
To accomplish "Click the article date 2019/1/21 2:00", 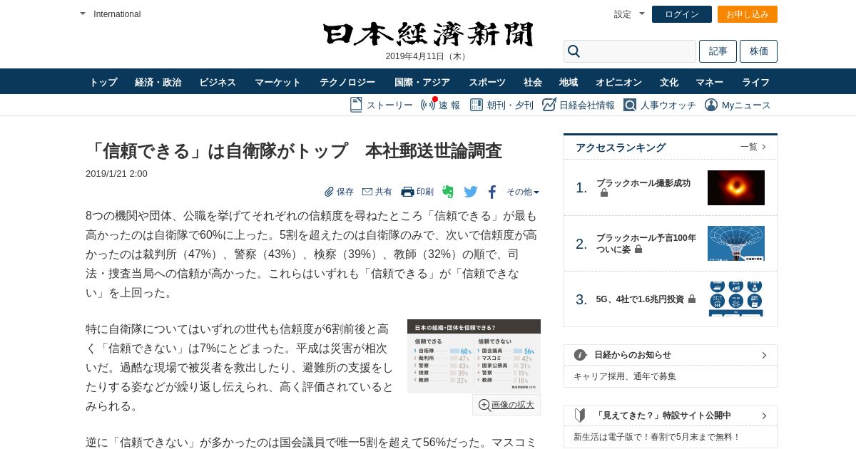I will click(x=116, y=173).
